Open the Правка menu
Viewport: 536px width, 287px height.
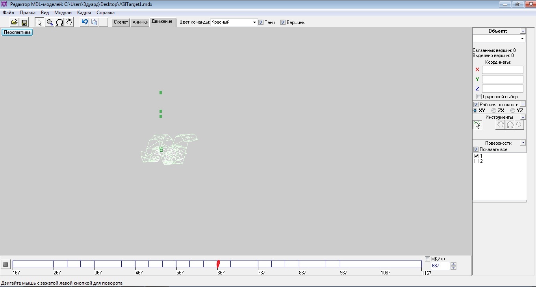(28, 13)
